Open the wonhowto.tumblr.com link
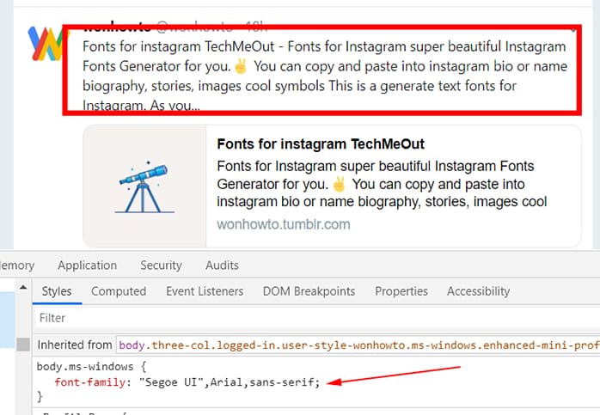 click(x=284, y=224)
